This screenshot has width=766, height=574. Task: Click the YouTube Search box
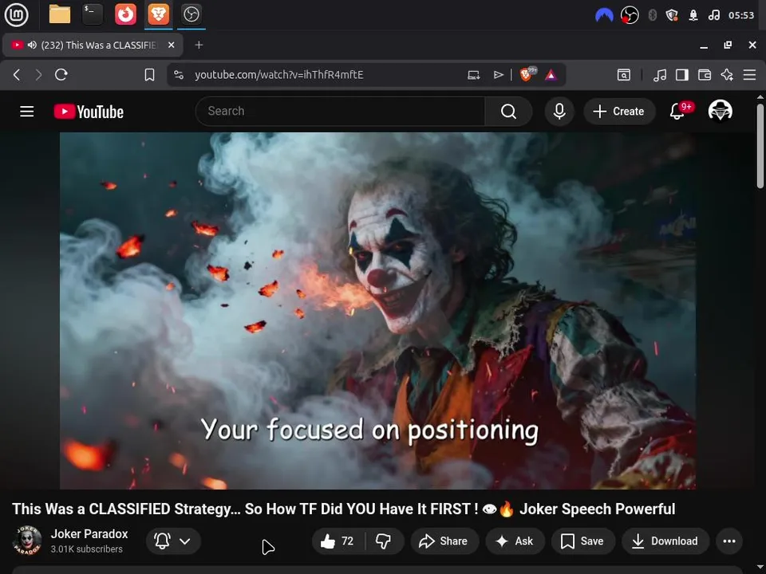click(x=341, y=112)
